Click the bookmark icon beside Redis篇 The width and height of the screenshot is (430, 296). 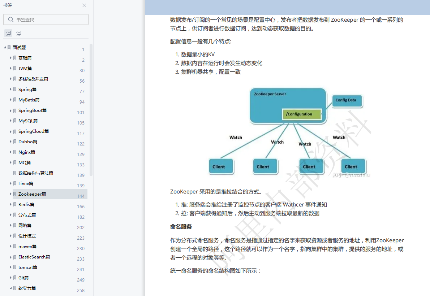click(15, 204)
